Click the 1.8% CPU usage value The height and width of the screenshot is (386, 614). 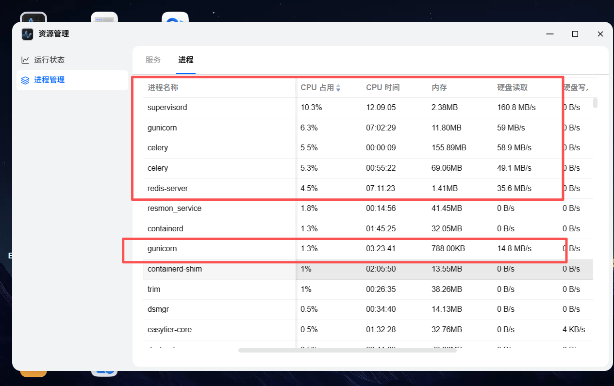click(x=309, y=209)
